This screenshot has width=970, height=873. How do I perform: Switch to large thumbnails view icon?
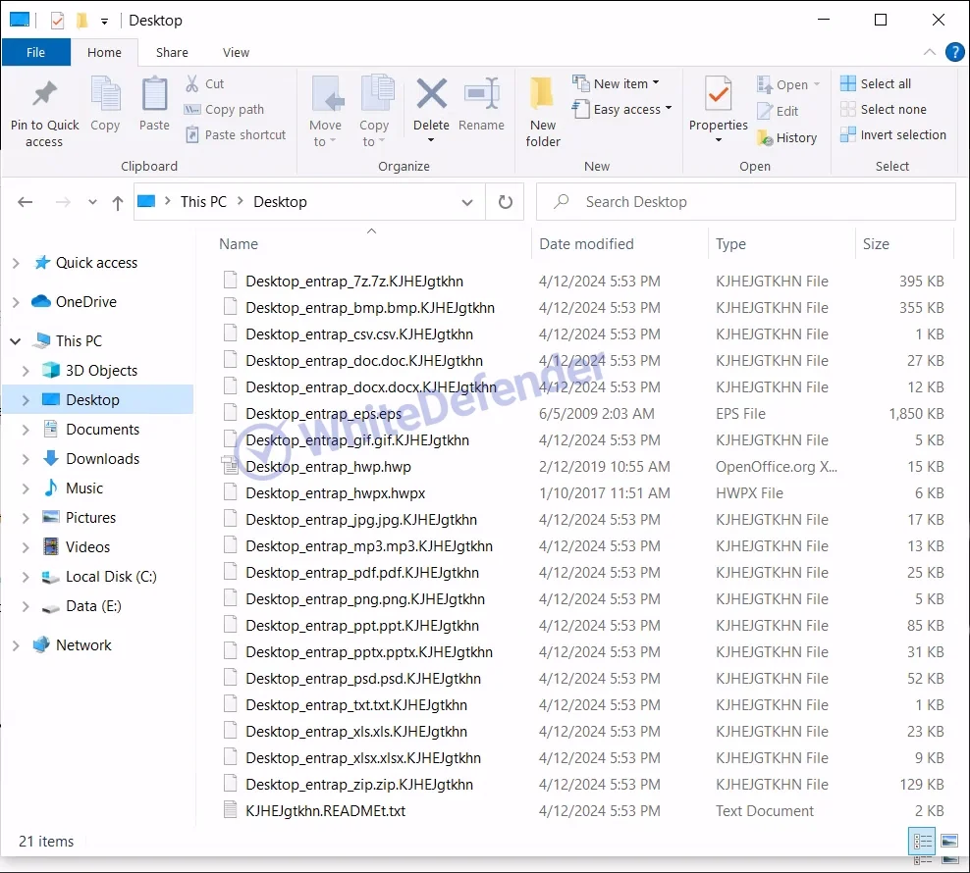[x=948, y=841]
